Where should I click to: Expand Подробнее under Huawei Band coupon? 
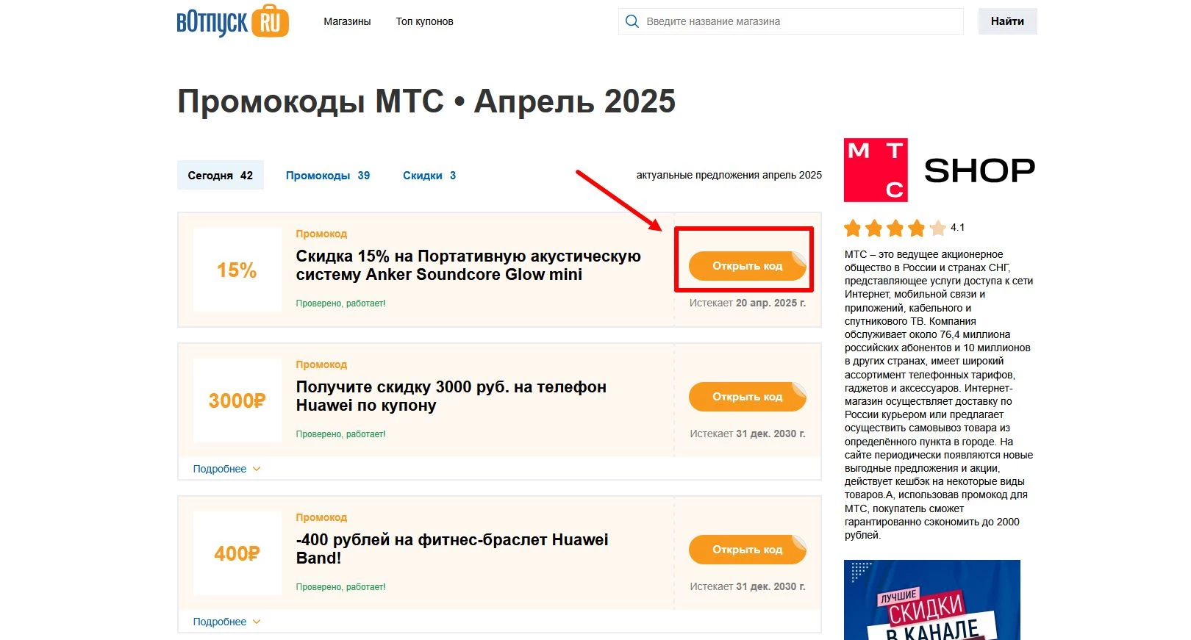point(218,621)
